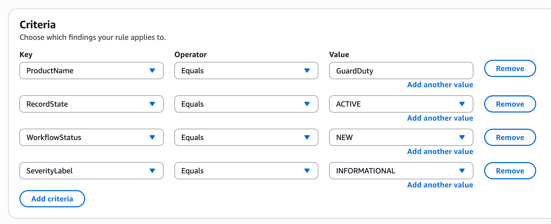Open the RecordState key dropdown

coord(91,104)
